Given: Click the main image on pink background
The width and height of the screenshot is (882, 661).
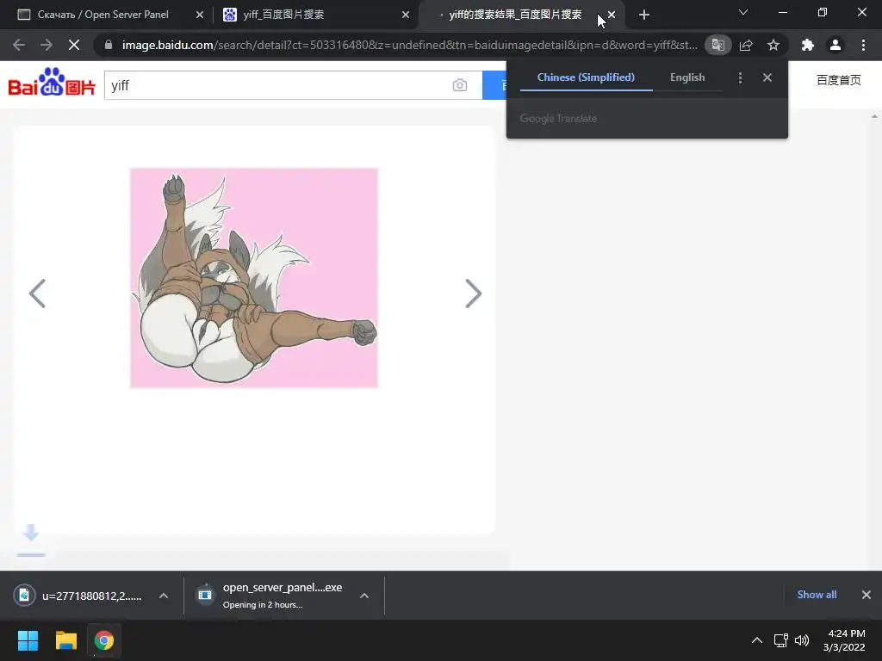Looking at the screenshot, I should (254, 278).
